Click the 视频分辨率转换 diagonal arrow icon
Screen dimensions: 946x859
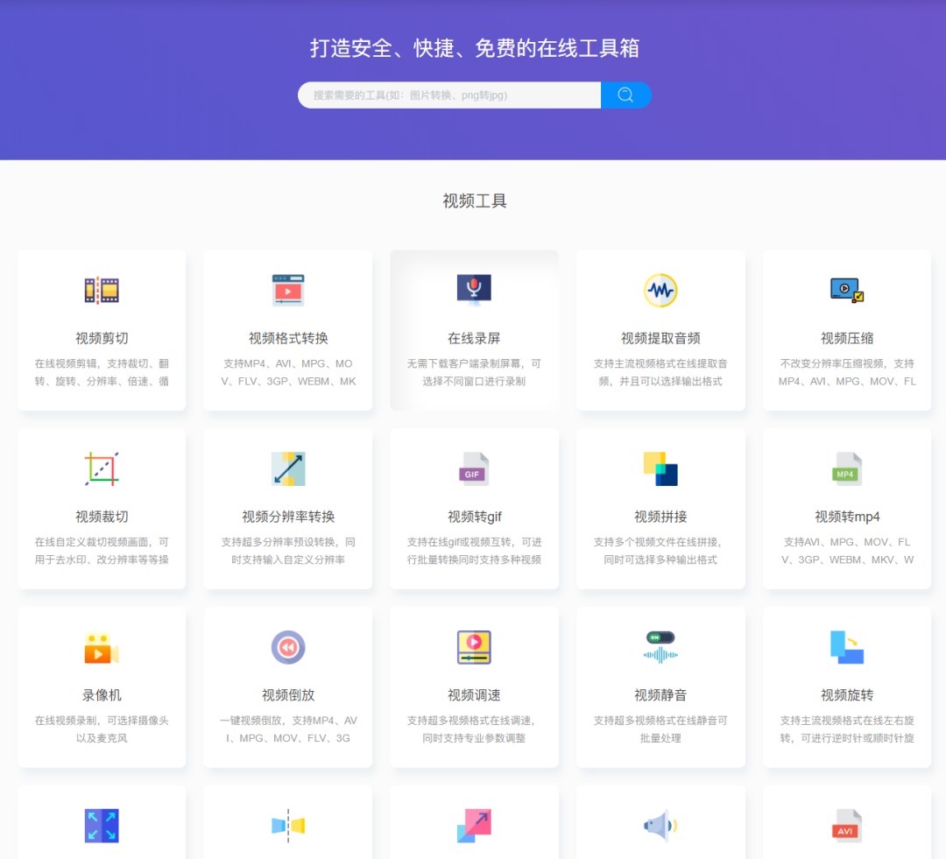[288, 468]
